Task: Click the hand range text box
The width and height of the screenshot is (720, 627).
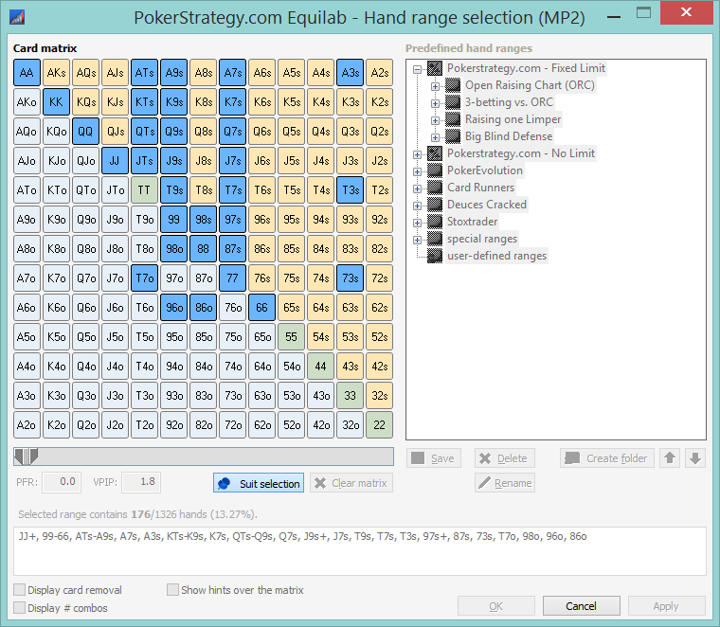Action: point(360,551)
